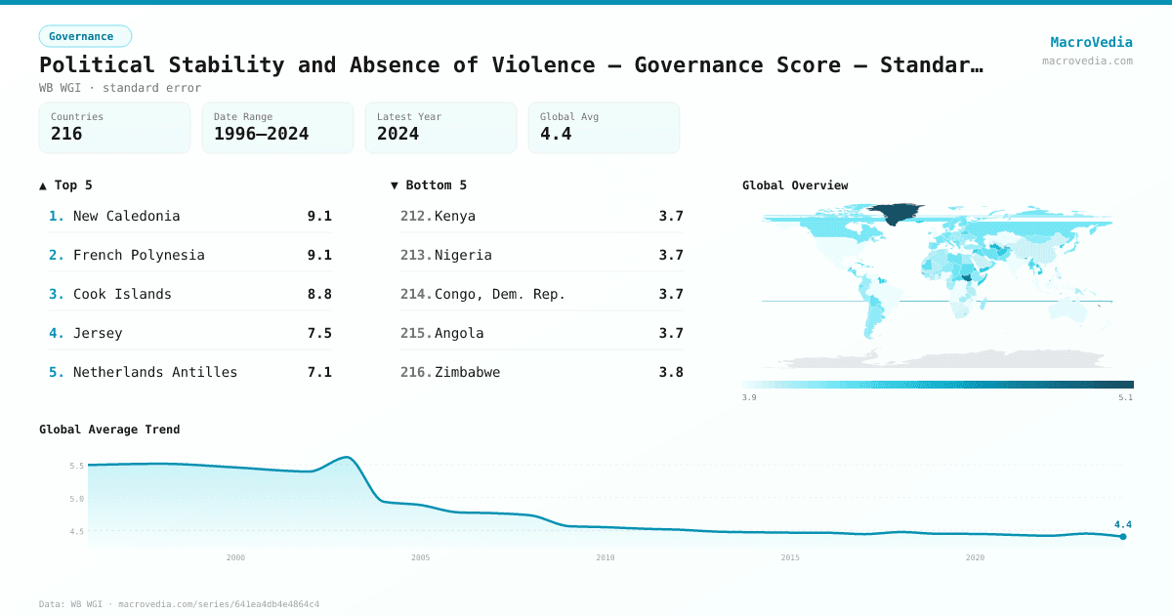Click the 5.5 y-axis label
This screenshot has width=1172, height=615.
[x=77, y=466]
